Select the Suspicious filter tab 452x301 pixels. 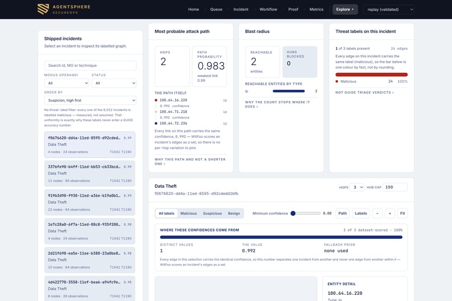[213, 214]
